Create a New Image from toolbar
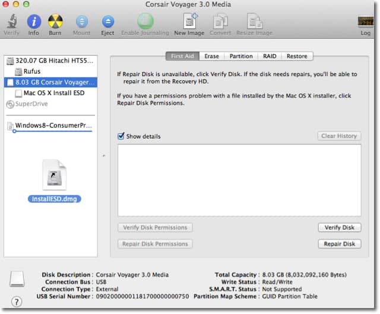The width and height of the screenshot is (380, 314). pos(190,21)
